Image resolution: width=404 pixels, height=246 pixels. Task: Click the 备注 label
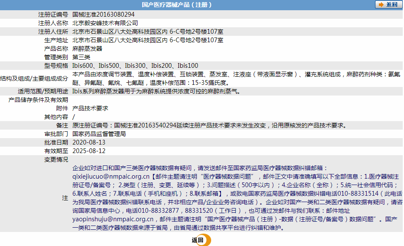[x=62, y=125]
